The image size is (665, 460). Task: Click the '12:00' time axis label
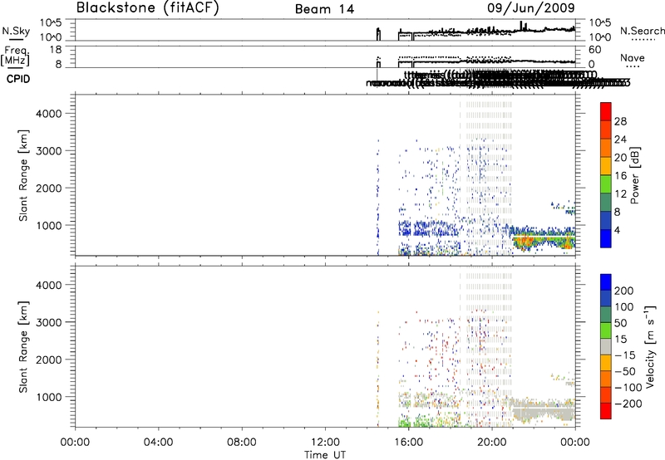[x=325, y=443]
